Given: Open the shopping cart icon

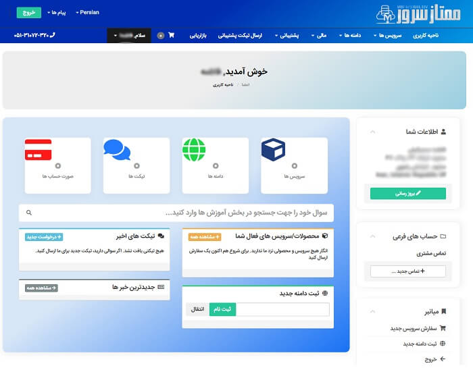Looking at the screenshot, I should [172, 35].
